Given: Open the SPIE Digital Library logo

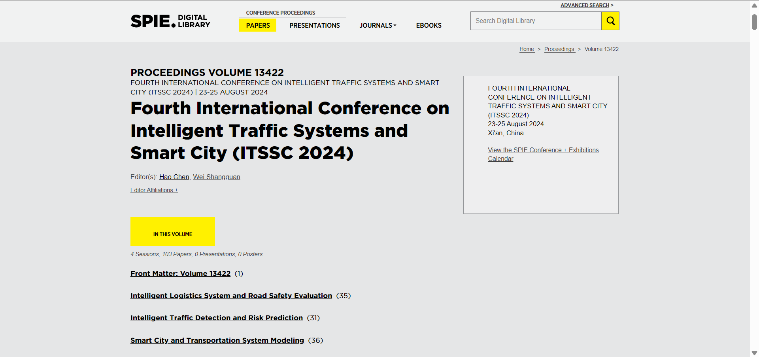Looking at the screenshot, I should click(170, 21).
